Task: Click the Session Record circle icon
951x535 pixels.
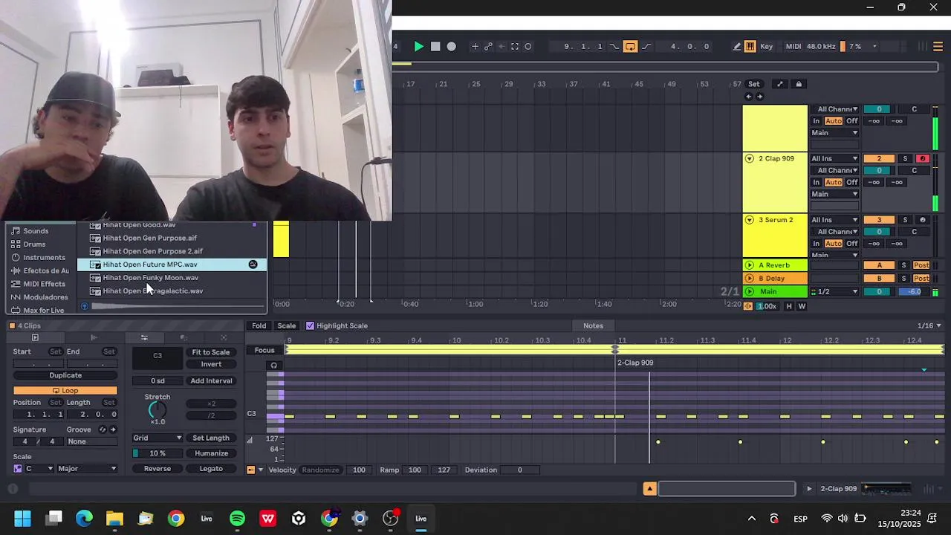Action: (x=528, y=46)
